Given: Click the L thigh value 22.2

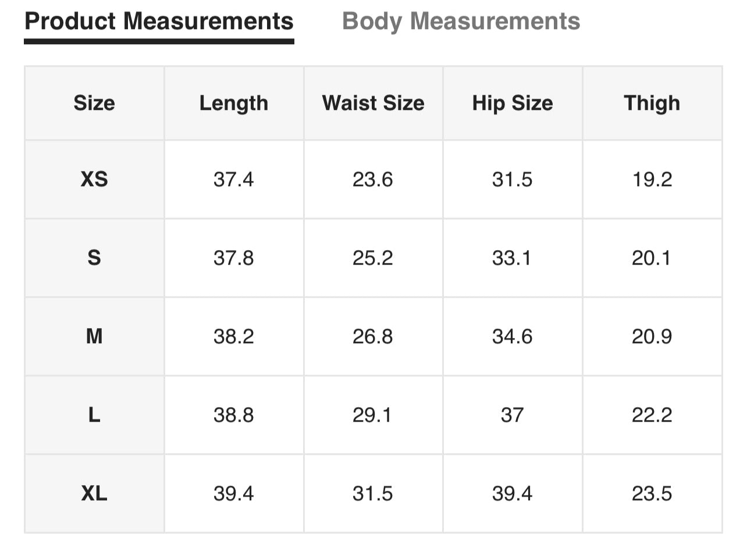Looking at the screenshot, I should 652,415.
